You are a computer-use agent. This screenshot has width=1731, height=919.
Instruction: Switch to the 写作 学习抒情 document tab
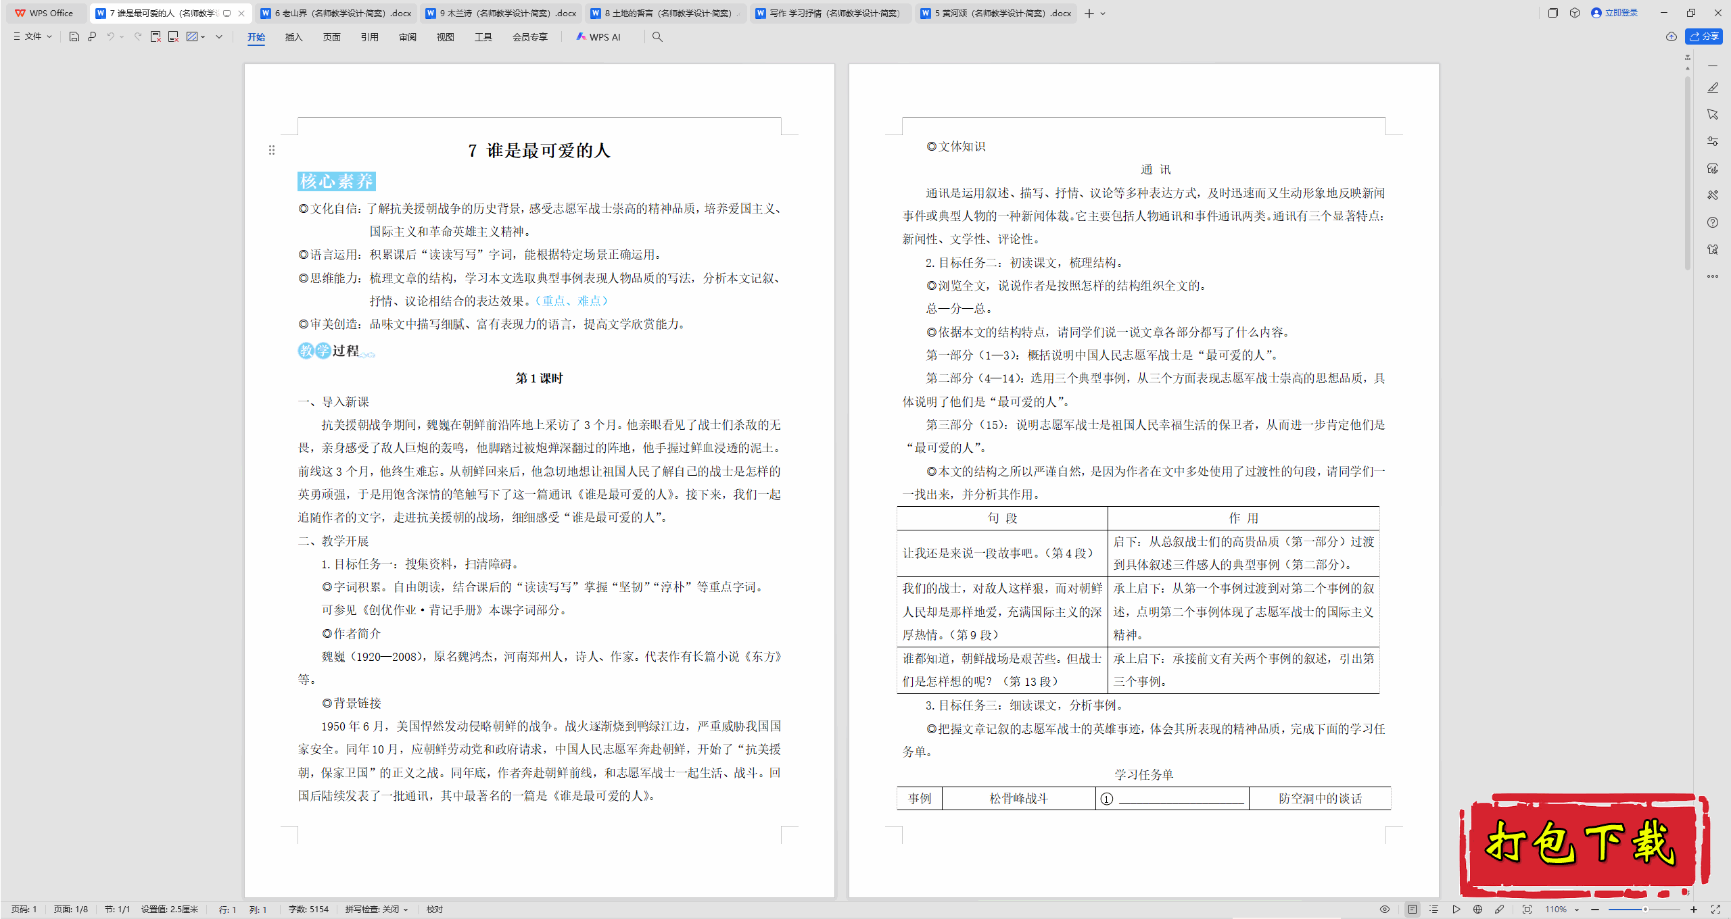pos(831,13)
